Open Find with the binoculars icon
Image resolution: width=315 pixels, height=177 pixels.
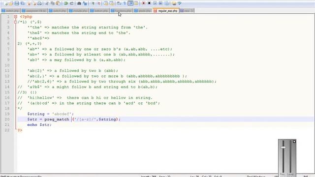tap(79, 3)
